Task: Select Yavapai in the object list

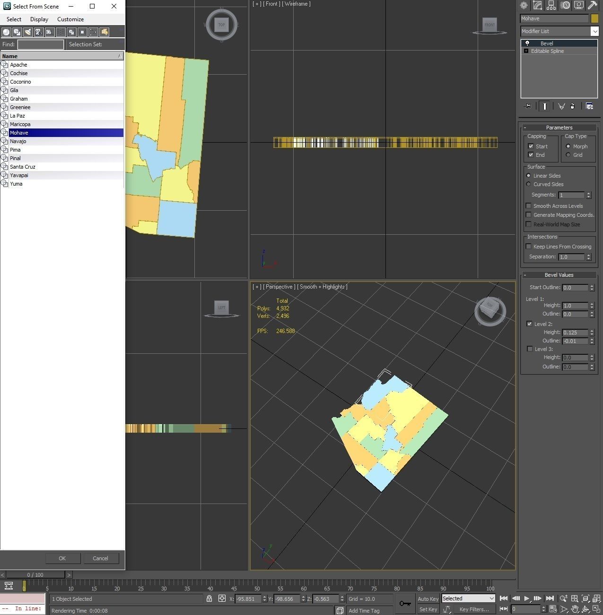Action: (61, 175)
